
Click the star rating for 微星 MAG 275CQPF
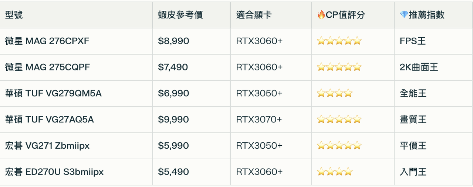click(339, 67)
